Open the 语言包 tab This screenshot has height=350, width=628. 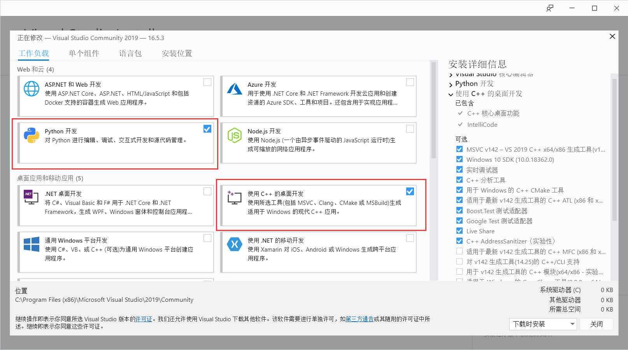[130, 53]
